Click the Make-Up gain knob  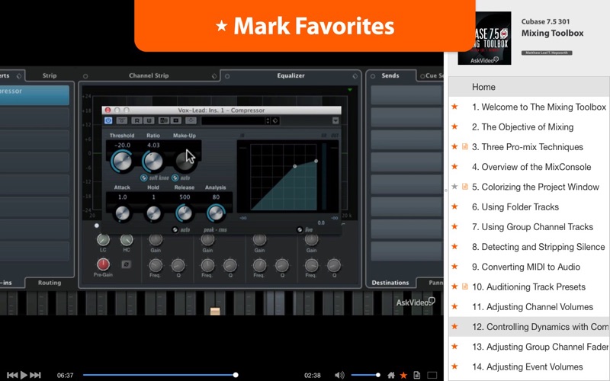coord(185,162)
